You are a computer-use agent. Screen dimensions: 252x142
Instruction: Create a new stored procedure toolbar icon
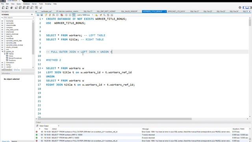tap(28, 7)
